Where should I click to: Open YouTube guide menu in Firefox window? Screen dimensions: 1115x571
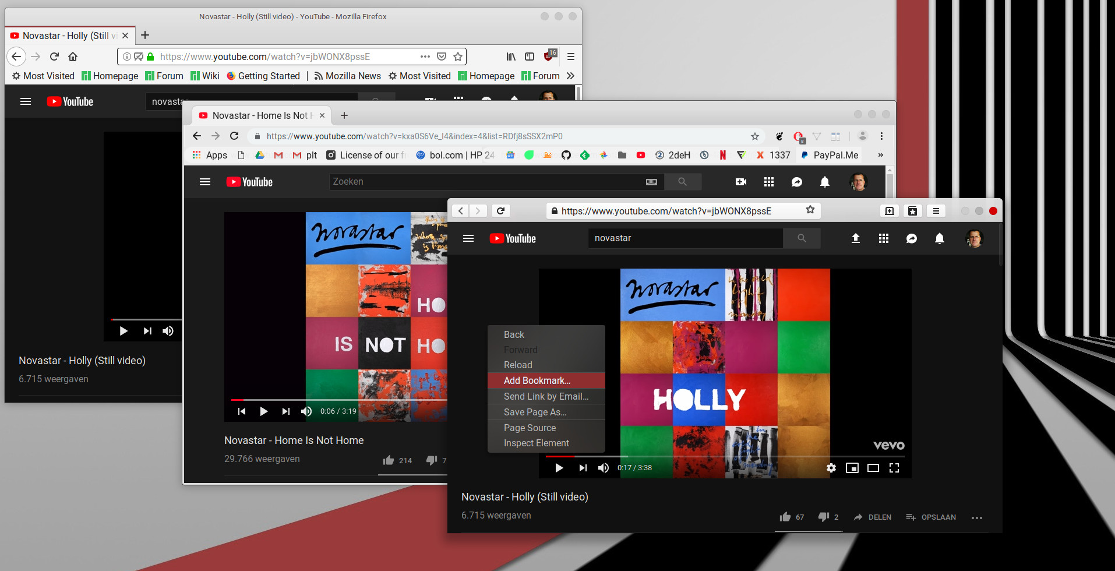[x=26, y=101]
